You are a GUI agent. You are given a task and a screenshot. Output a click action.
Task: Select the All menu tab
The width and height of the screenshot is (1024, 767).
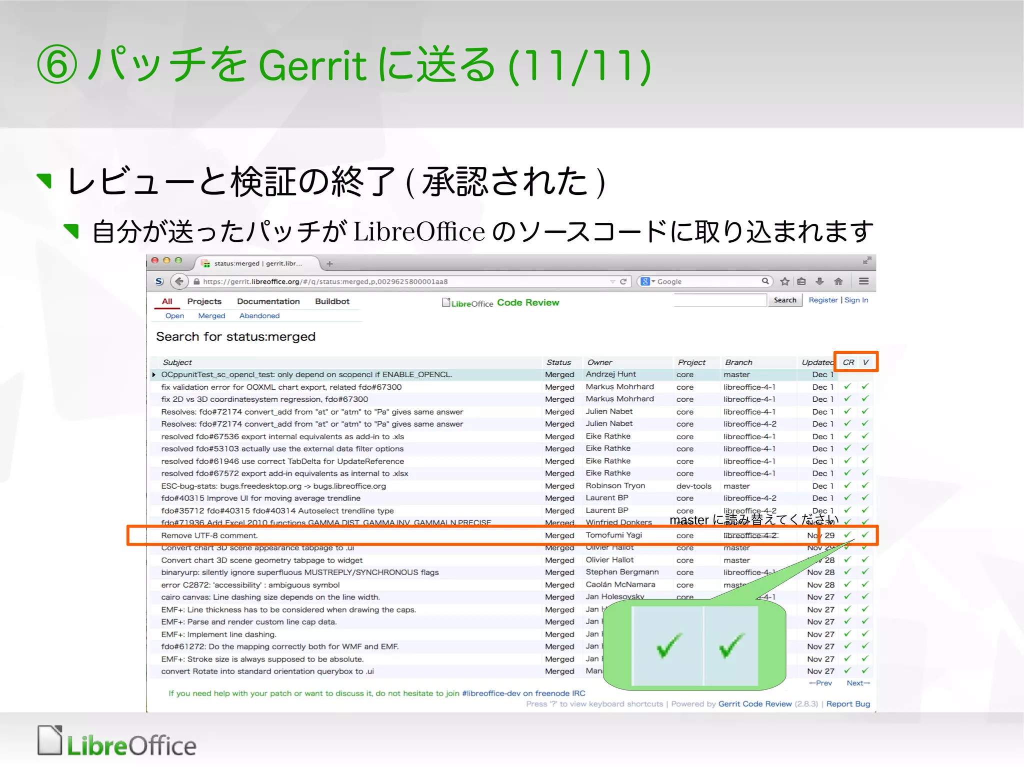(x=167, y=301)
